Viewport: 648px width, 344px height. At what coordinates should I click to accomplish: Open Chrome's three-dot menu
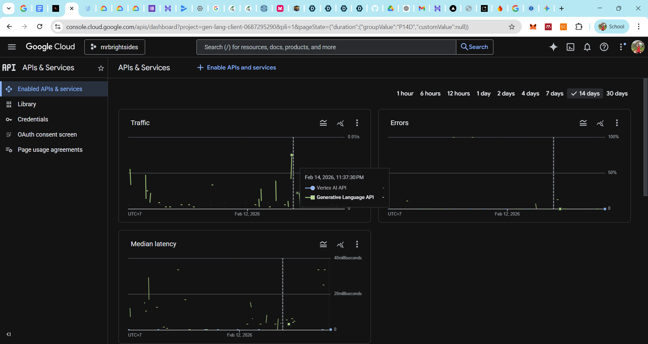tap(639, 27)
